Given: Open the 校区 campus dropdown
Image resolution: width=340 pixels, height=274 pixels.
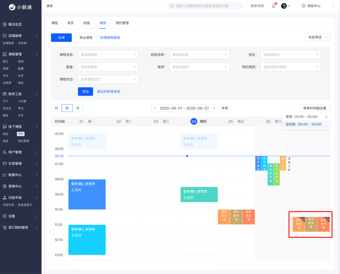Looking at the screenshot, I should point(291,55).
